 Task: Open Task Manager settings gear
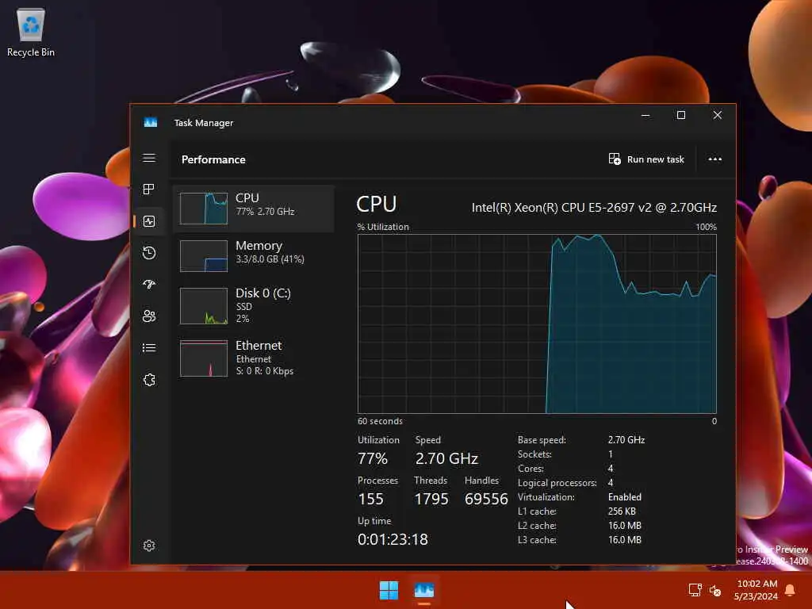(149, 546)
